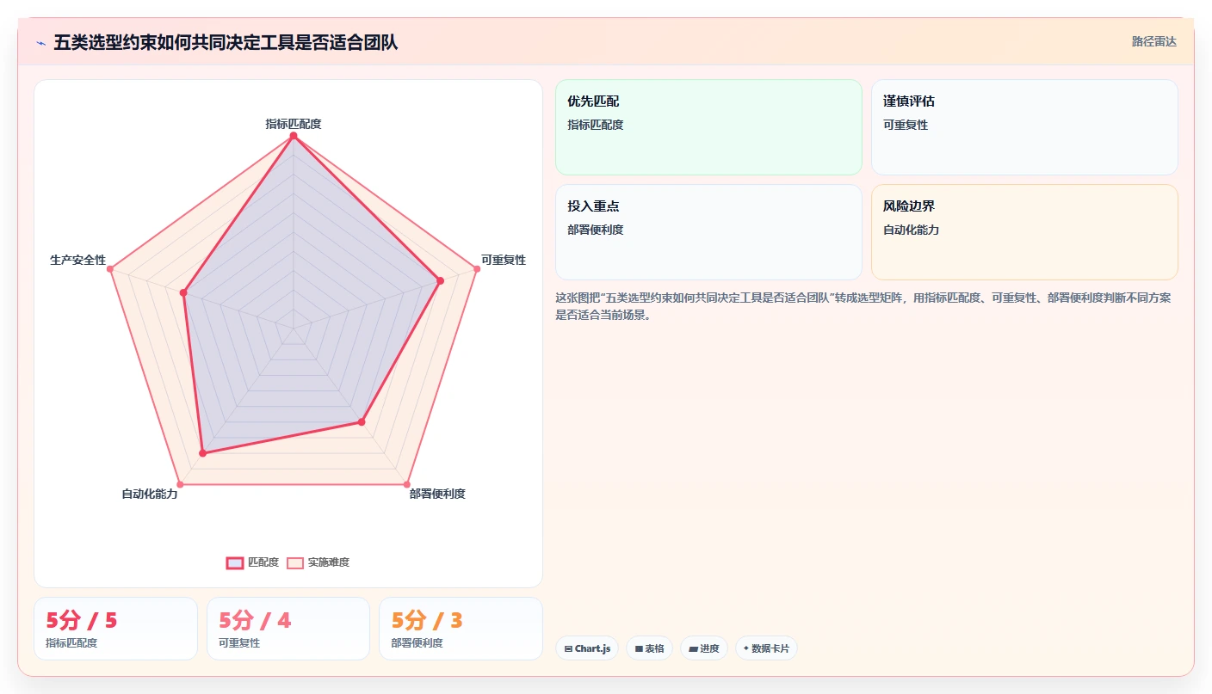Click the 可重复性 axis label on the radar
The image size is (1212, 694).
point(504,260)
